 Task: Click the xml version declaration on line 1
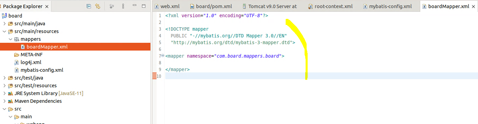pos(217,16)
